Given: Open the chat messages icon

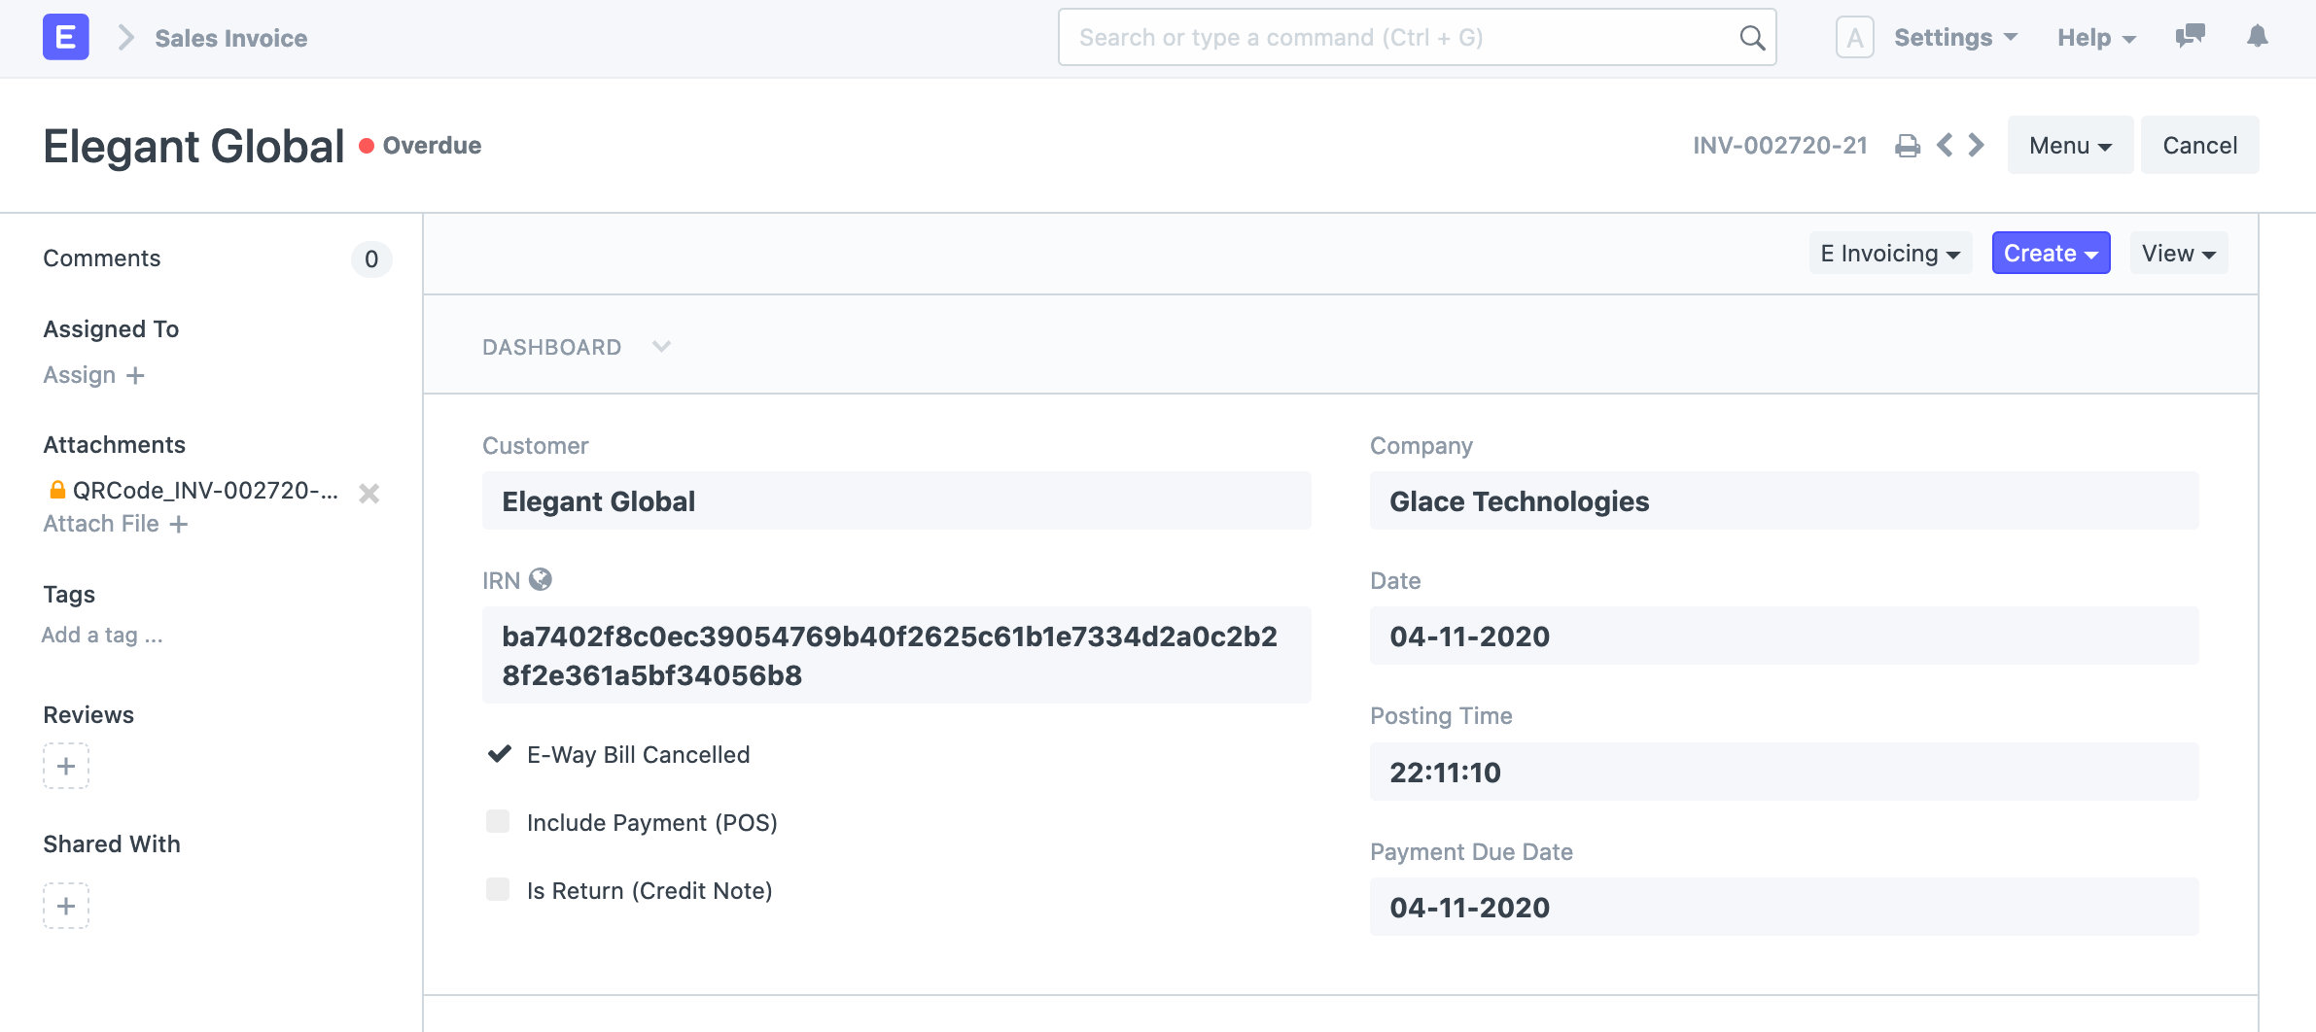Looking at the screenshot, I should point(2190,37).
